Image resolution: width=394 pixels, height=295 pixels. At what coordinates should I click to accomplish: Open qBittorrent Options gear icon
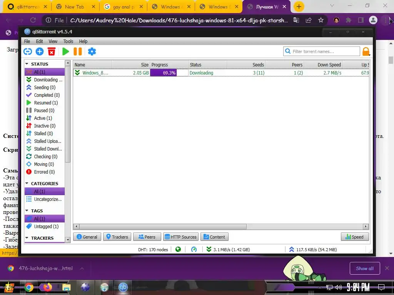pos(92,51)
